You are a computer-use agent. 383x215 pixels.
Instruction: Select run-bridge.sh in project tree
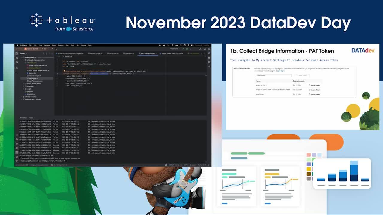pos(33,79)
